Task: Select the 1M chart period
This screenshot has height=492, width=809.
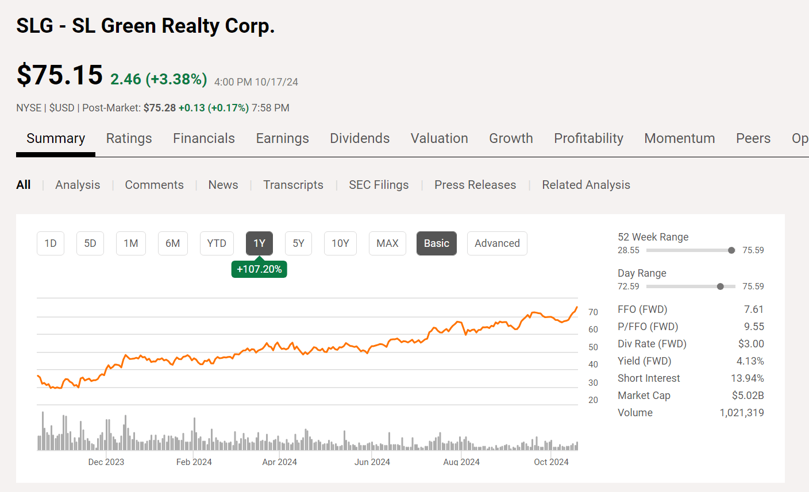Action: tap(131, 243)
